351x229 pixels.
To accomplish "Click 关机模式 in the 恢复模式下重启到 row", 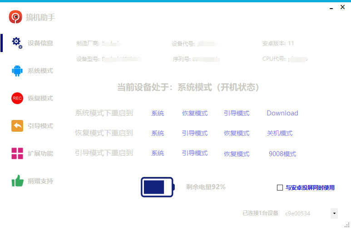I will pos(280,133).
